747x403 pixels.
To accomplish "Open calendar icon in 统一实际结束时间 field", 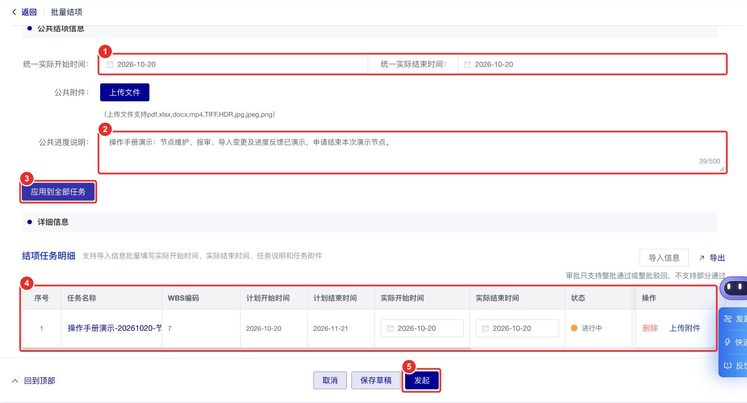I will [467, 64].
